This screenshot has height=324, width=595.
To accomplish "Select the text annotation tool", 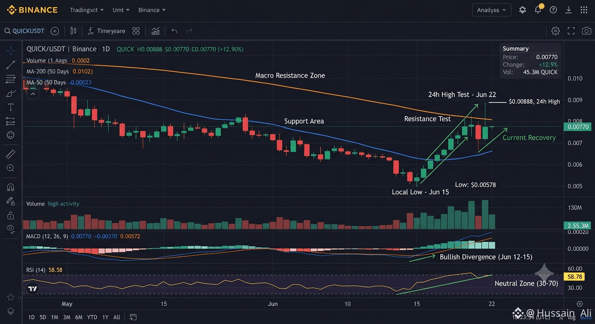I will click(x=11, y=108).
